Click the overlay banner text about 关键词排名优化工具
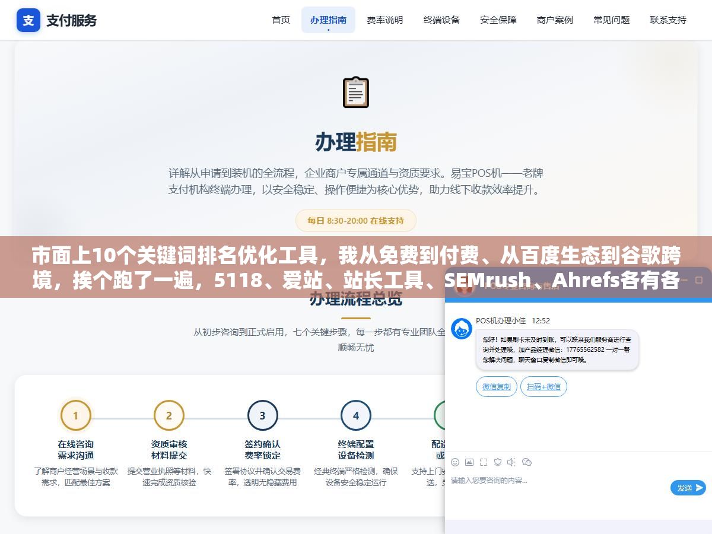712x534 pixels. click(356, 268)
